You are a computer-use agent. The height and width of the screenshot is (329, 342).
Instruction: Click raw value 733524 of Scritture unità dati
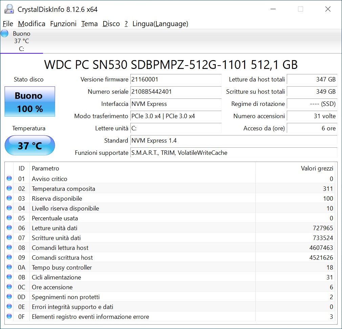tap(323, 238)
